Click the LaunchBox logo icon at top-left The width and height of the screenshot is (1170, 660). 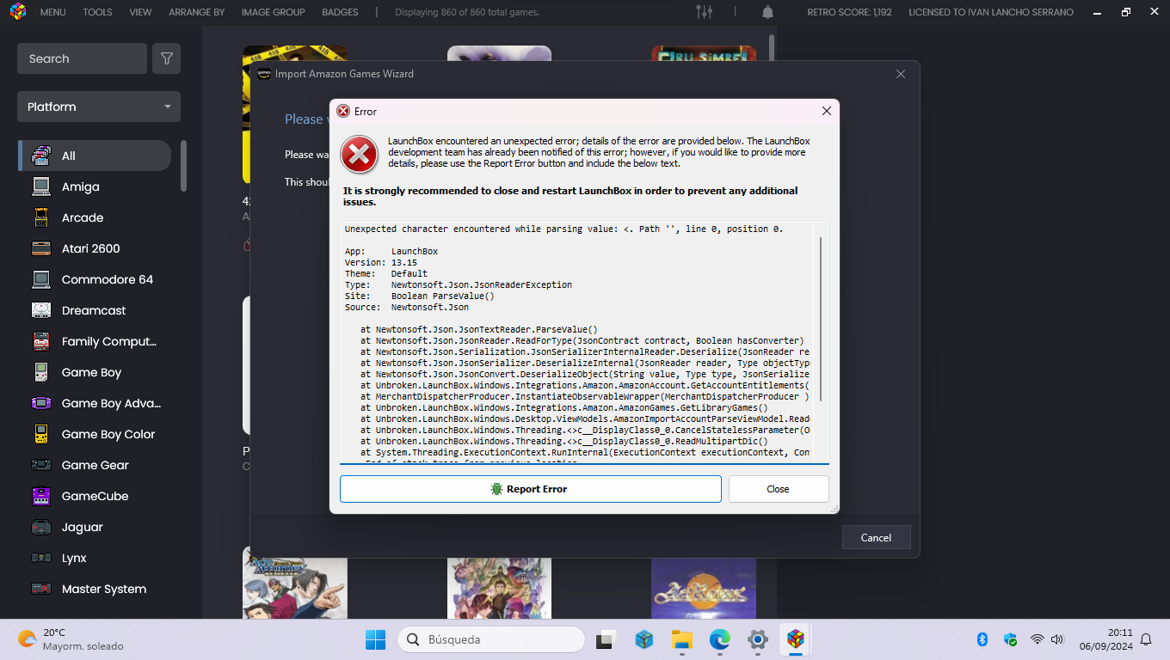click(17, 12)
